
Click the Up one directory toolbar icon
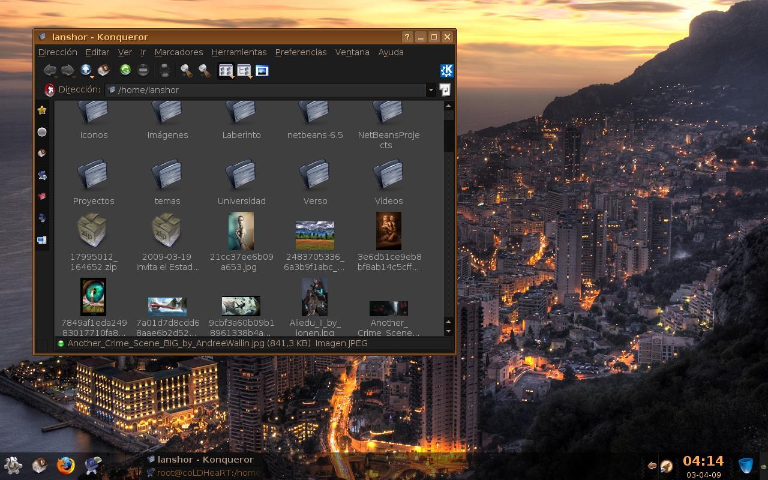point(85,70)
